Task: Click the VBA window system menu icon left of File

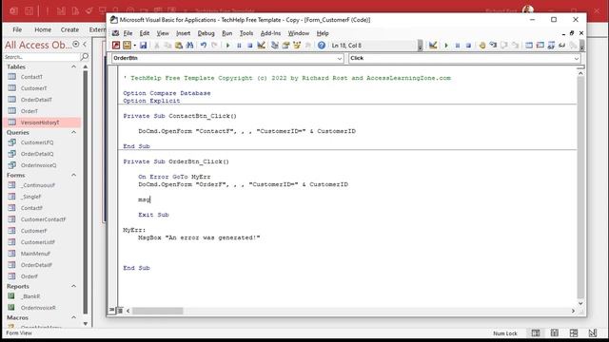Action: (115, 33)
